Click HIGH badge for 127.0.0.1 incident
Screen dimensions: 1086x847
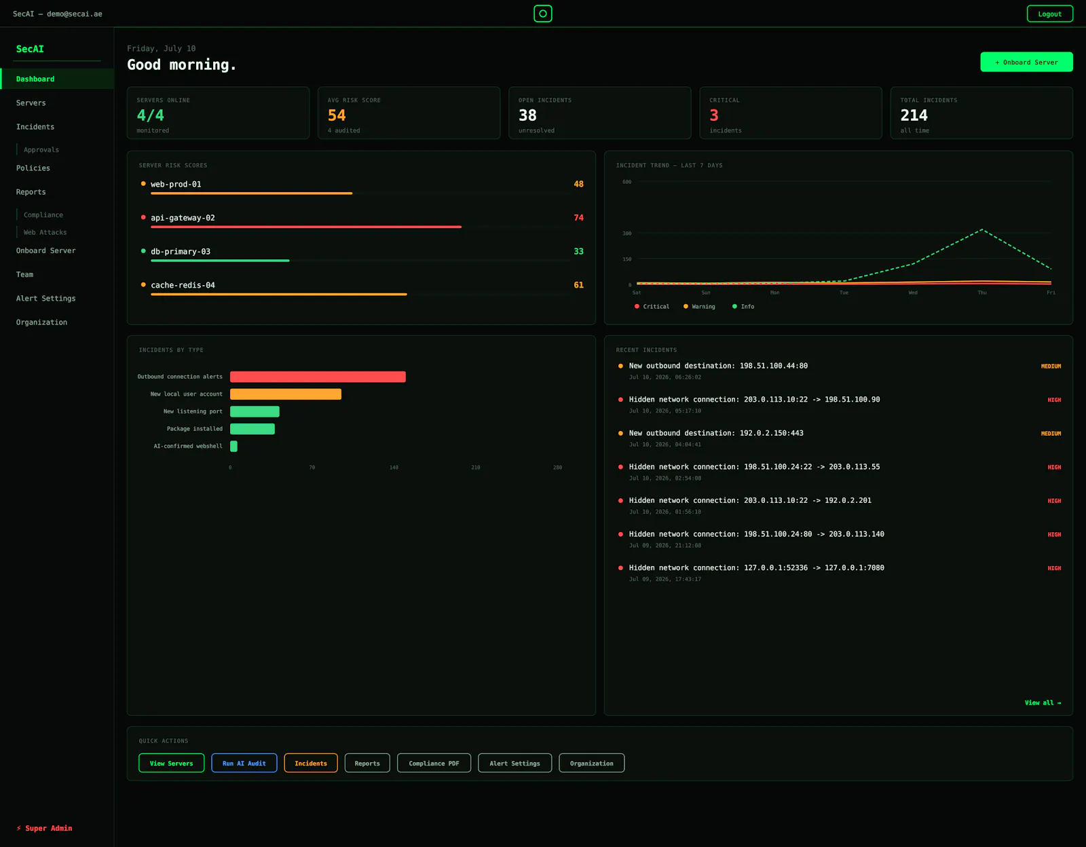point(1054,569)
